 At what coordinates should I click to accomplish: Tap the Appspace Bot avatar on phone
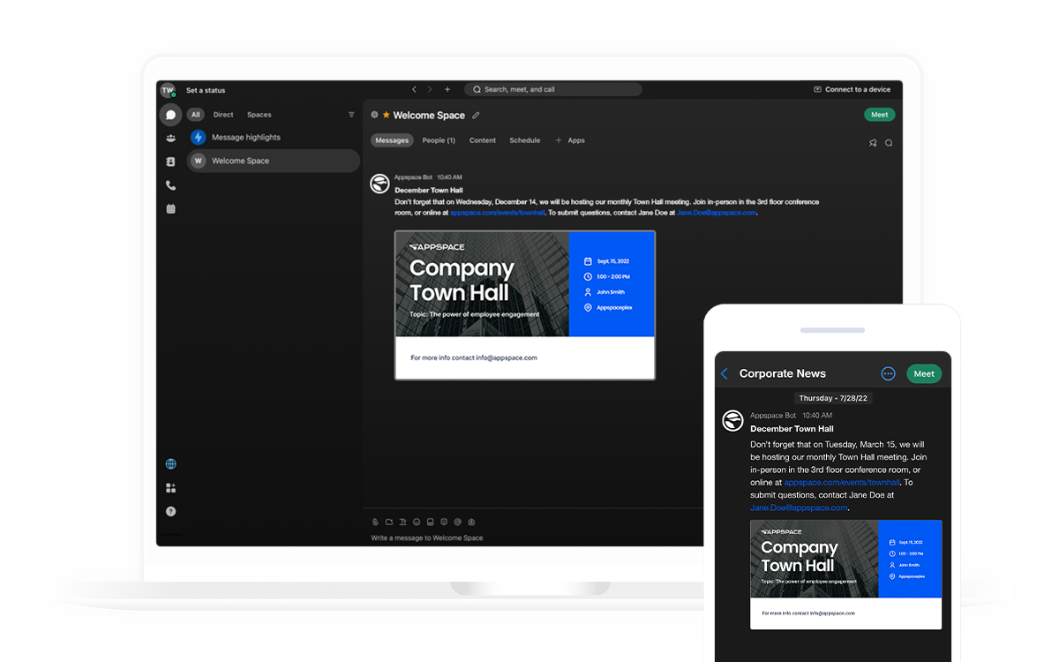tap(732, 421)
